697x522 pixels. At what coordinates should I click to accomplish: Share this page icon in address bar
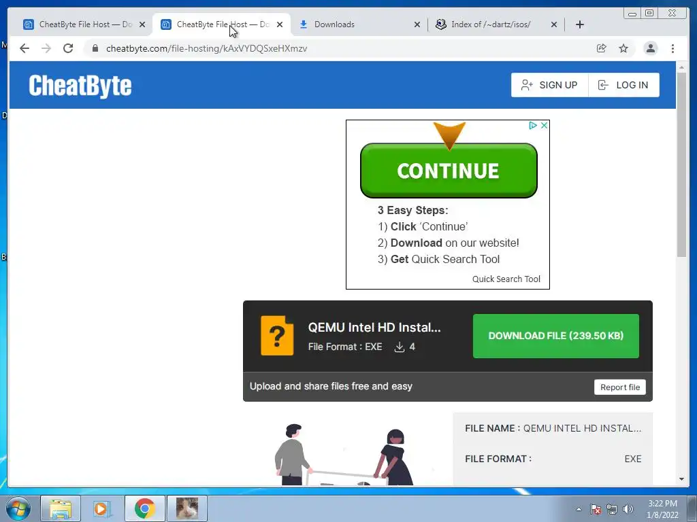(x=602, y=48)
